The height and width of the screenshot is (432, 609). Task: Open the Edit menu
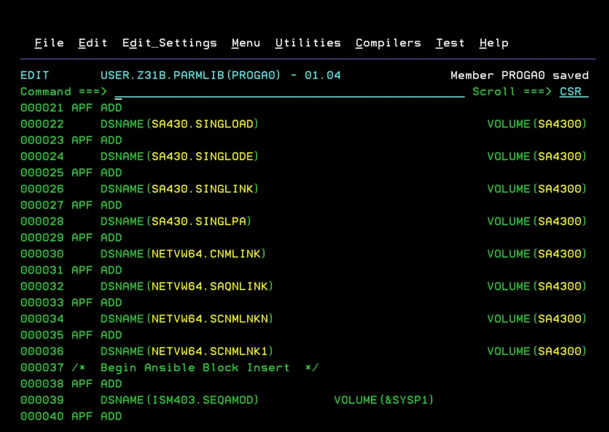pyautogui.click(x=93, y=43)
